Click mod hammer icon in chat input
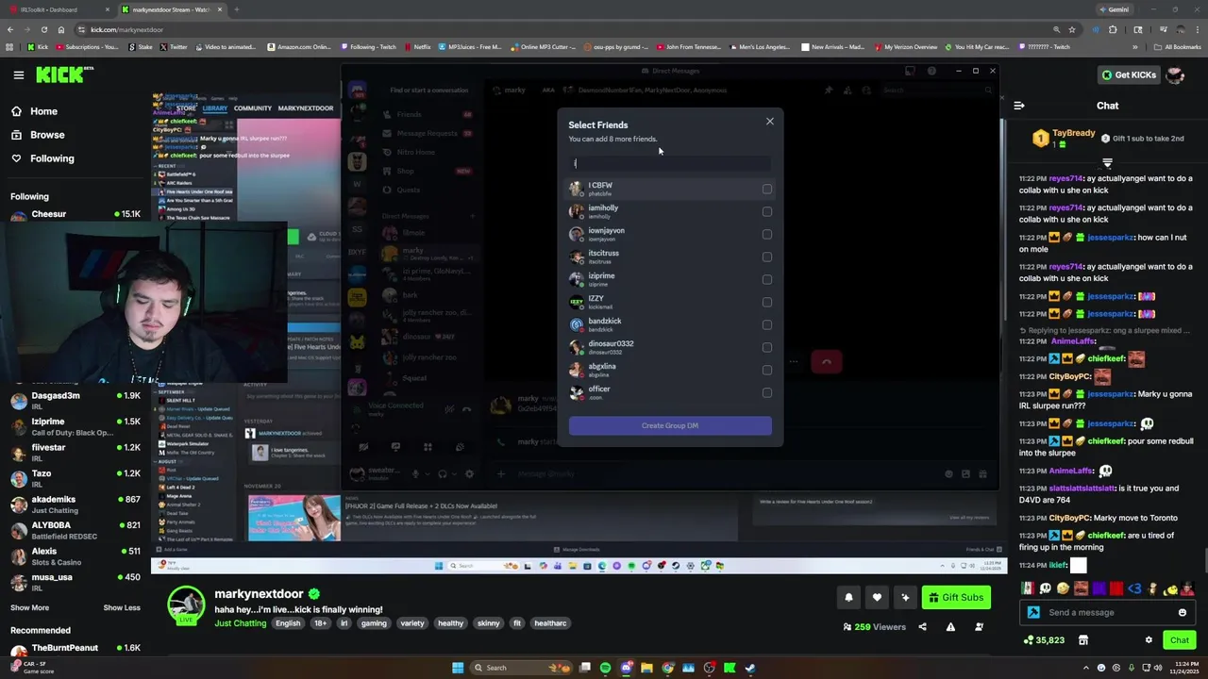 [1033, 613]
